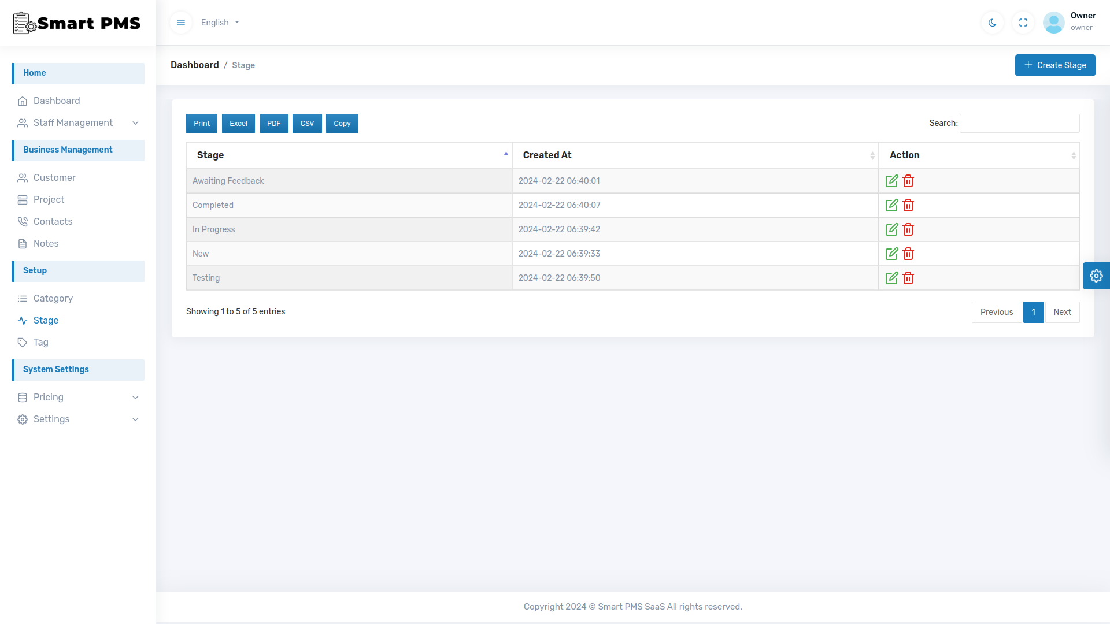Toggle dark mode with the moon icon

992,23
